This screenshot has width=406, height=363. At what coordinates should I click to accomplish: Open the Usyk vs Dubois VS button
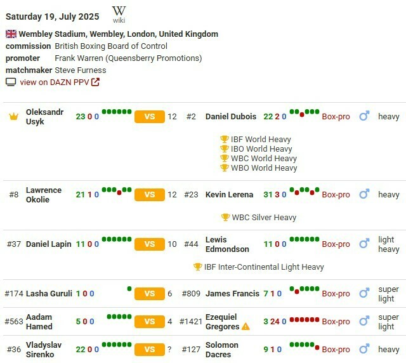(x=150, y=117)
